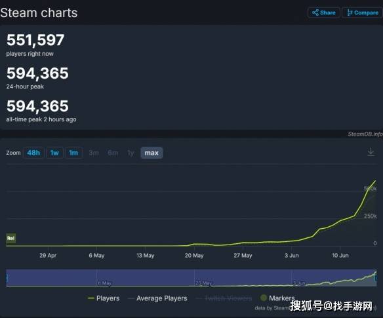This screenshot has width=383, height=318.
Task: Click the share icon beside Share
Action: point(315,12)
